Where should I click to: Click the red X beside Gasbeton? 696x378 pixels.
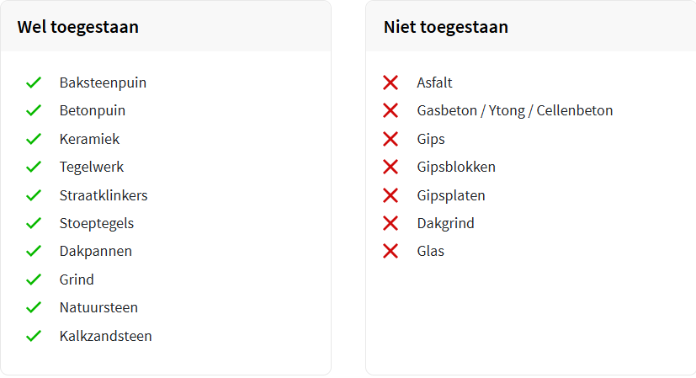pos(391,110)
